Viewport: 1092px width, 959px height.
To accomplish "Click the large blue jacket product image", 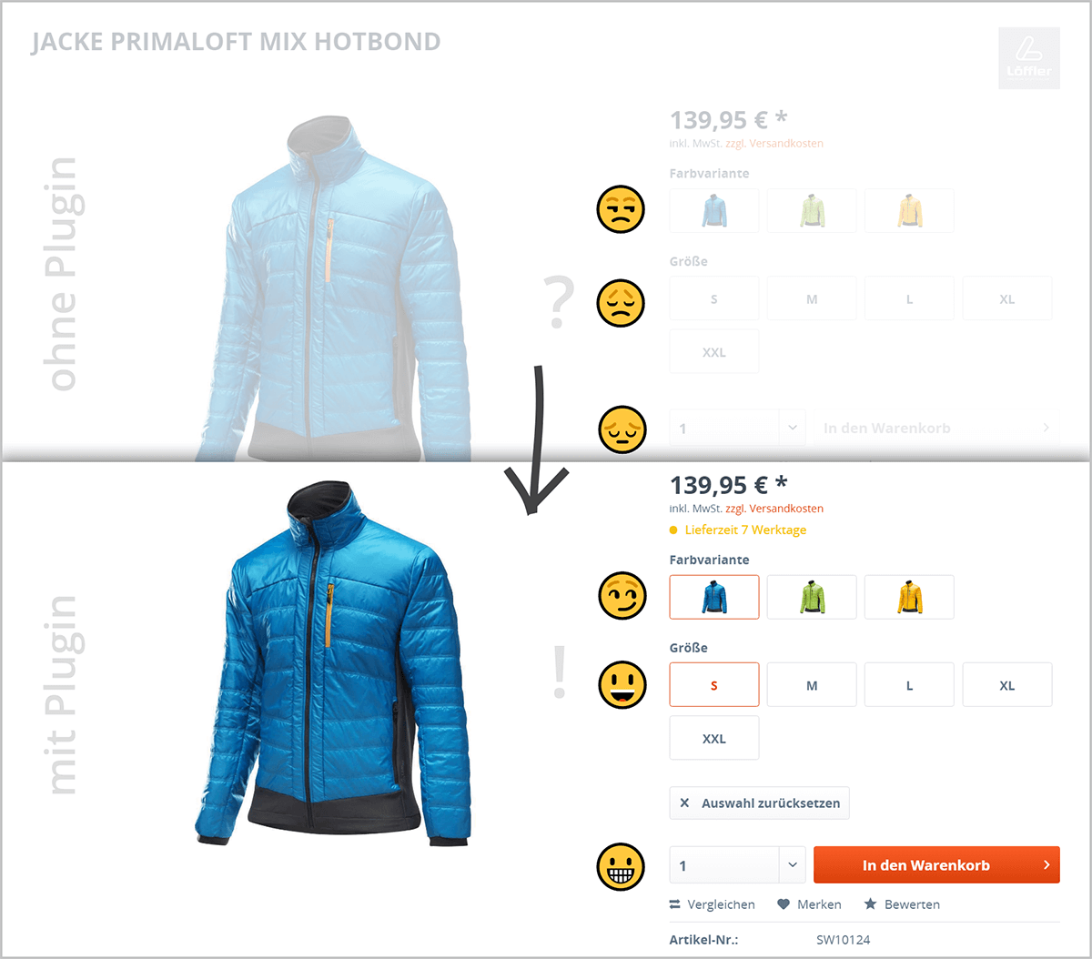I will [333, 664].
